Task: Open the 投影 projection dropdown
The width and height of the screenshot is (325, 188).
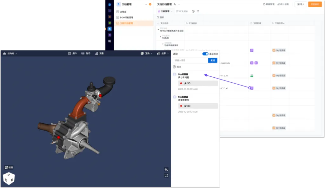Action: (163, 54)
